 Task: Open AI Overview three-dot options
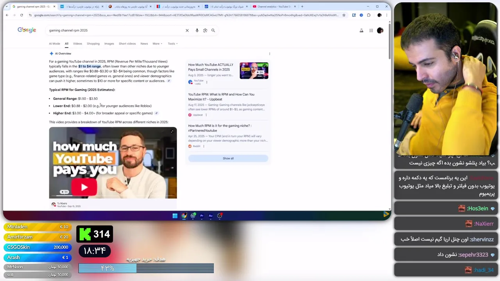pos(270,54)
